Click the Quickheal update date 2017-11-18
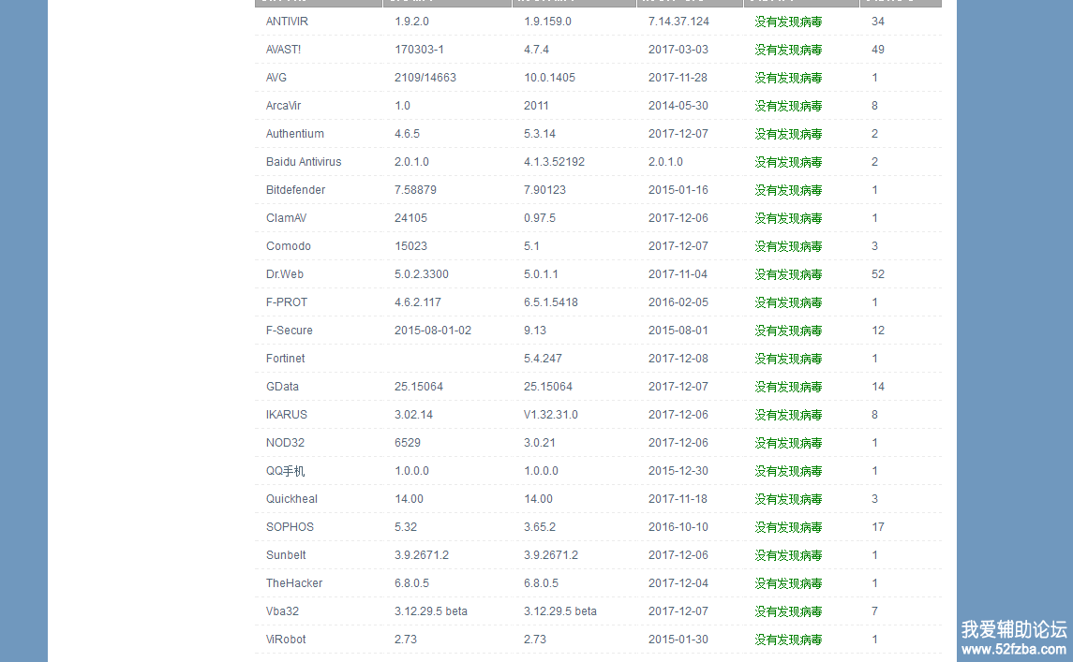 [x=678, y=499]
